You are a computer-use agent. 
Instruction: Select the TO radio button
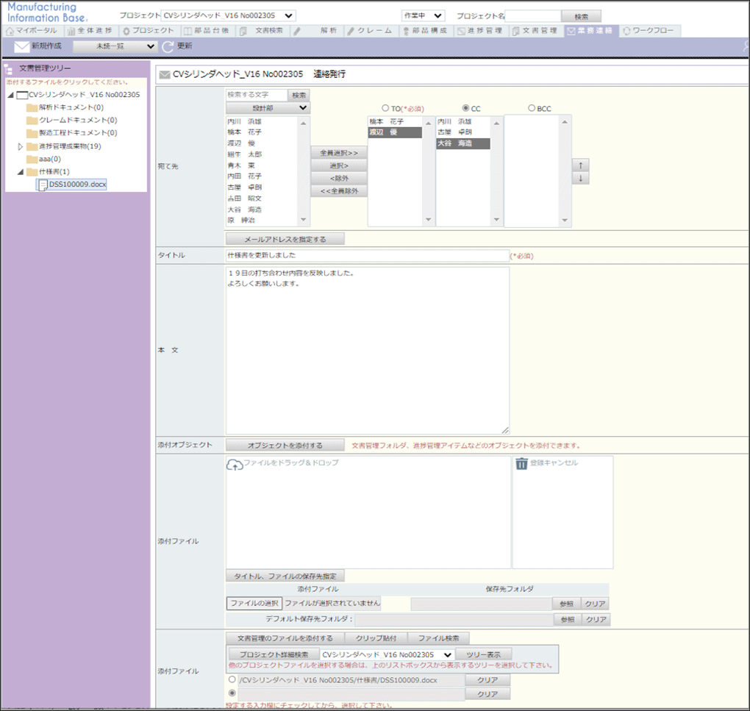point(385,108)
